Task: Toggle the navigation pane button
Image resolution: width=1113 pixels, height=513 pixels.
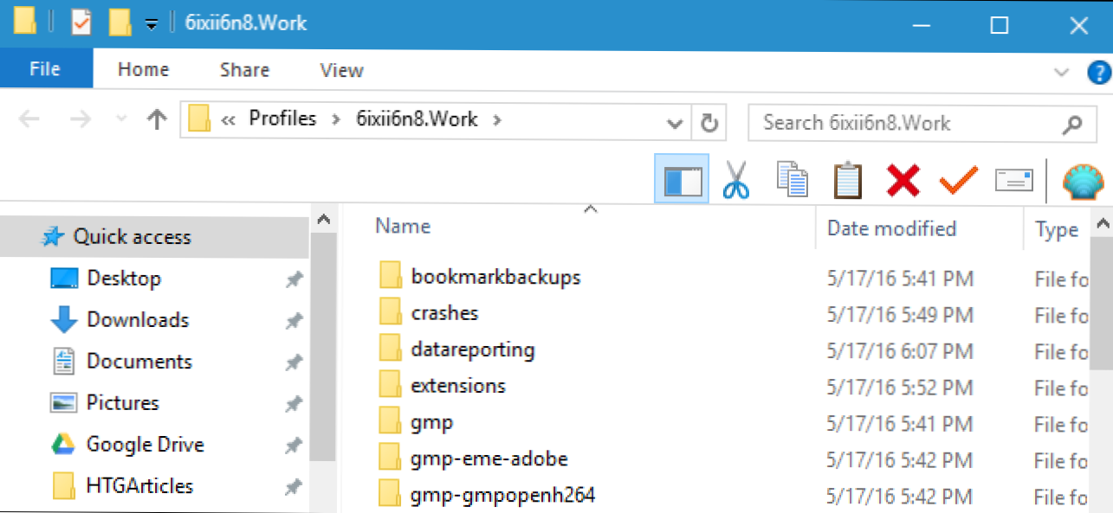Action: click(x=682, y=180)
